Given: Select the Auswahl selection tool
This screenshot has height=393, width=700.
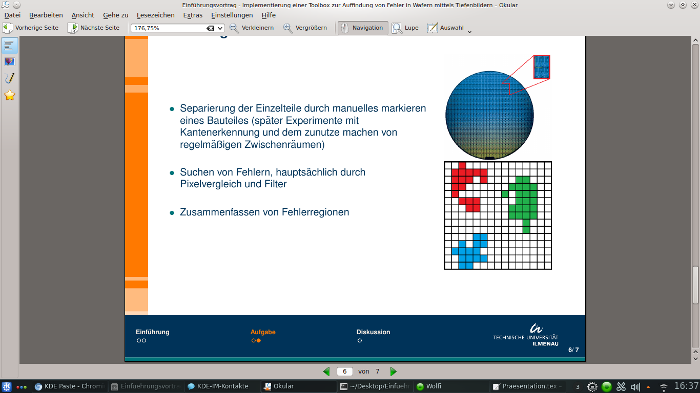Looking at the screenshot, I should pyautogui.click(x=445, y=28).
